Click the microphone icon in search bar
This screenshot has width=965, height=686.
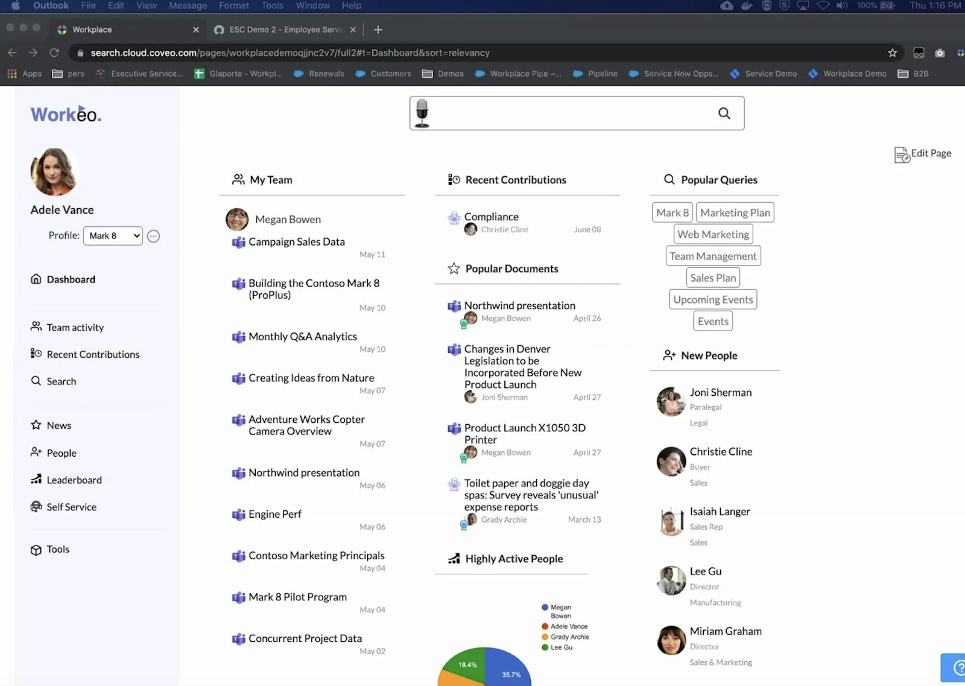[x=422, y=113]
